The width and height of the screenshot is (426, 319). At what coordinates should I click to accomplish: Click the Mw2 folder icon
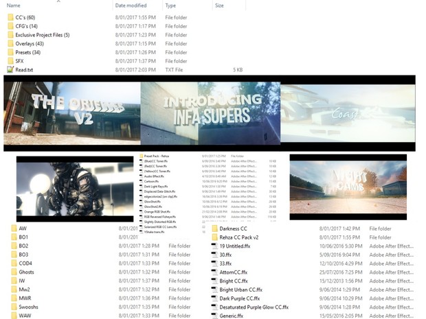14,290
